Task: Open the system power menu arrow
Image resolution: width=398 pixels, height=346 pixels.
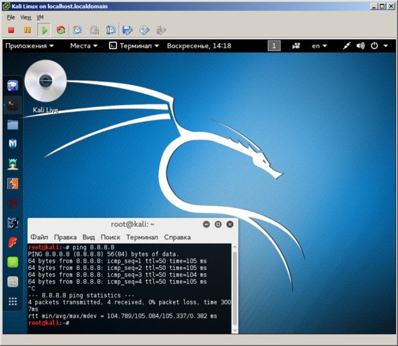Action: pyautogui.click(x=386, y=46)
